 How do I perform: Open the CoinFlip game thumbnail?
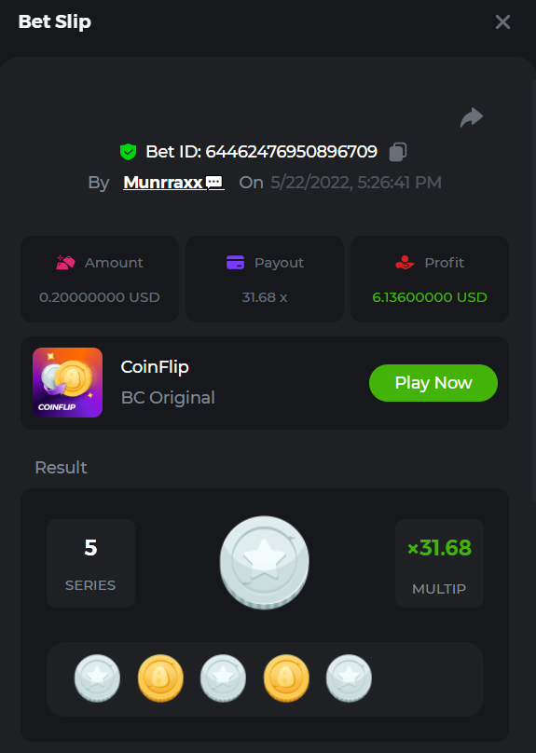tap(68, 383)
